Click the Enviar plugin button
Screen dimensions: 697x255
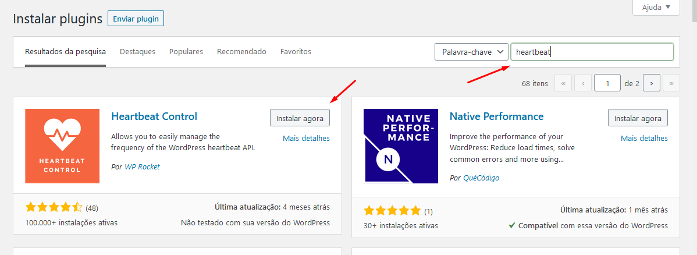pyautogui.click(x=136, y=19)
